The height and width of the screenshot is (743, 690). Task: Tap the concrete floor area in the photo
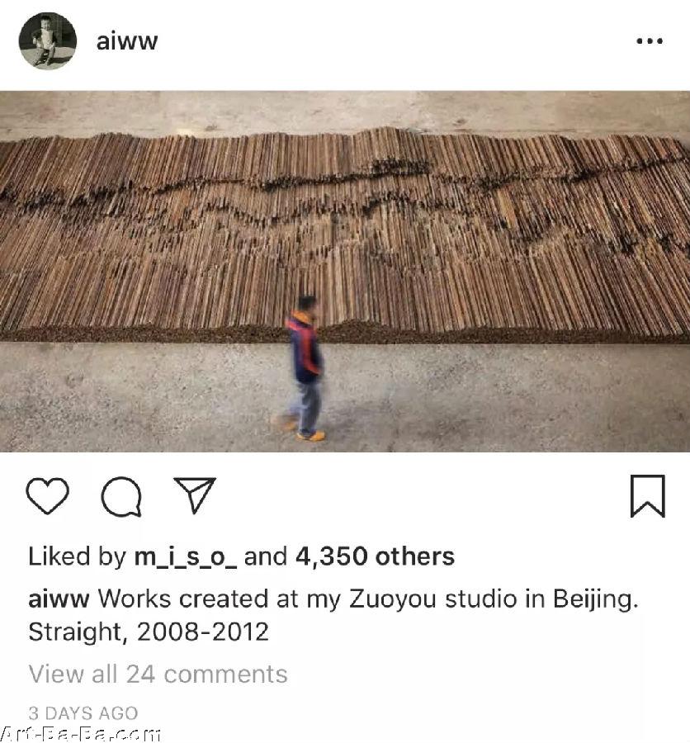498,398
